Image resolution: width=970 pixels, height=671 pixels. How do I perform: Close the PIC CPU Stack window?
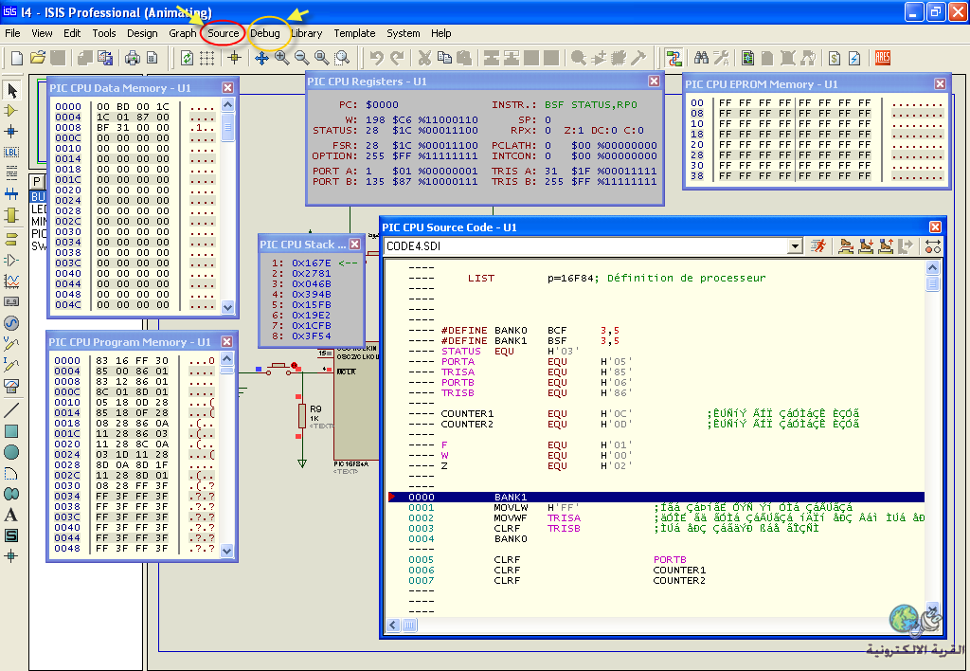[355, 245]
